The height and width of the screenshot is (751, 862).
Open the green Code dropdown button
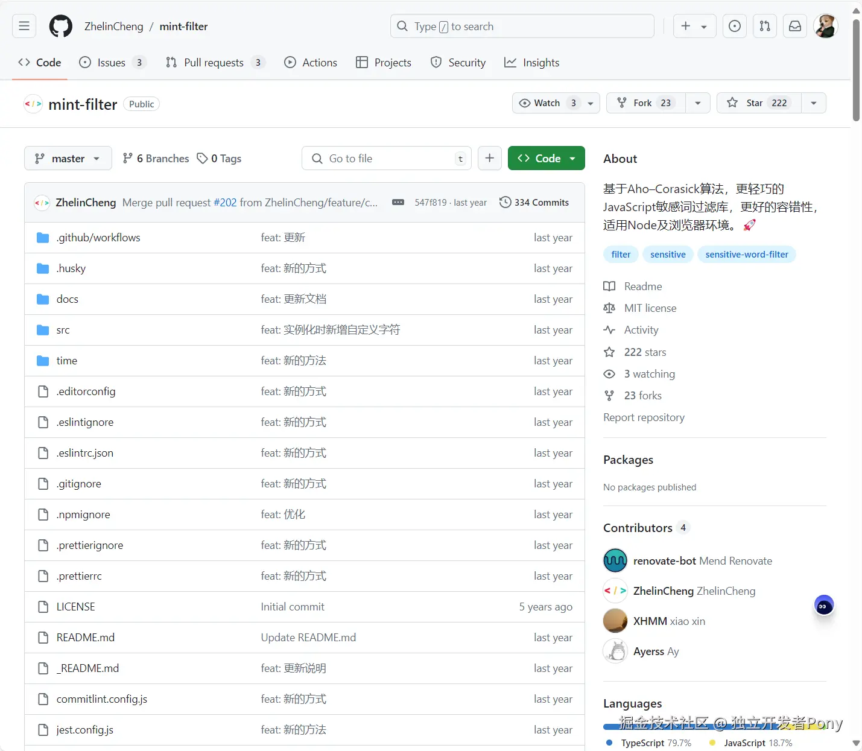(547, 158)
